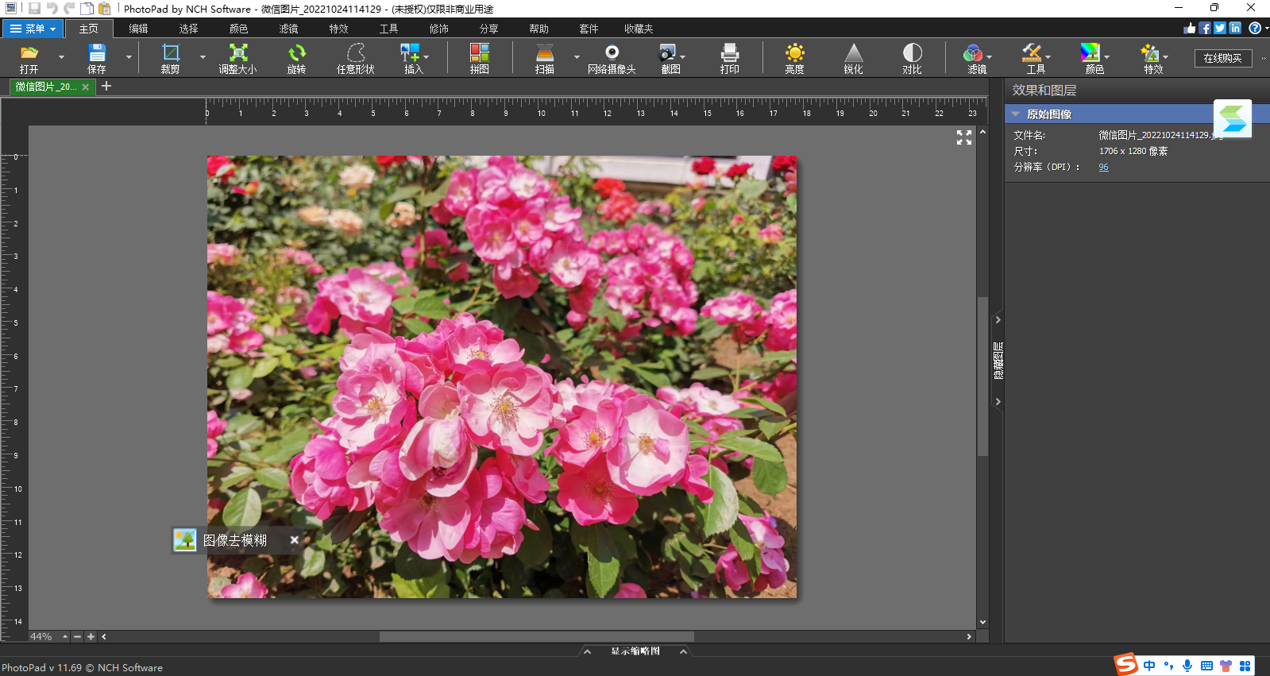The image size is (1270, 676).
Task: Open the 菜单 dropdown menu
Action: point(33,29)
